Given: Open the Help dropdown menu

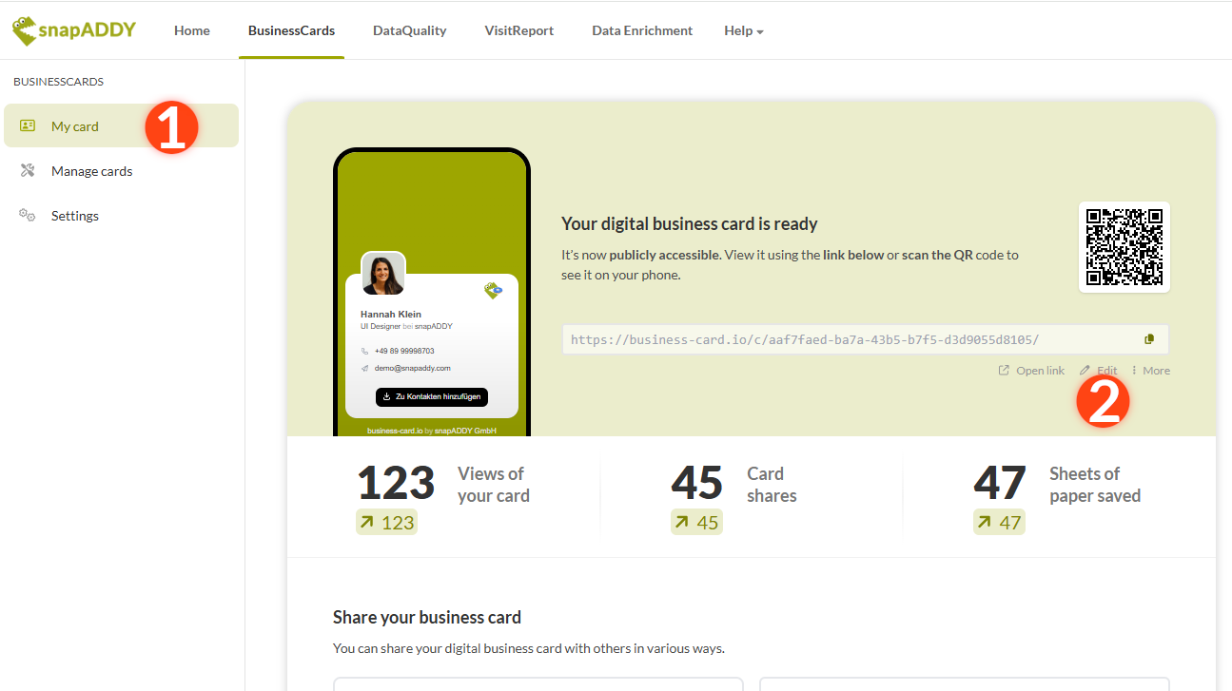Looking at the screenshot, I should (x=743, y=29).
